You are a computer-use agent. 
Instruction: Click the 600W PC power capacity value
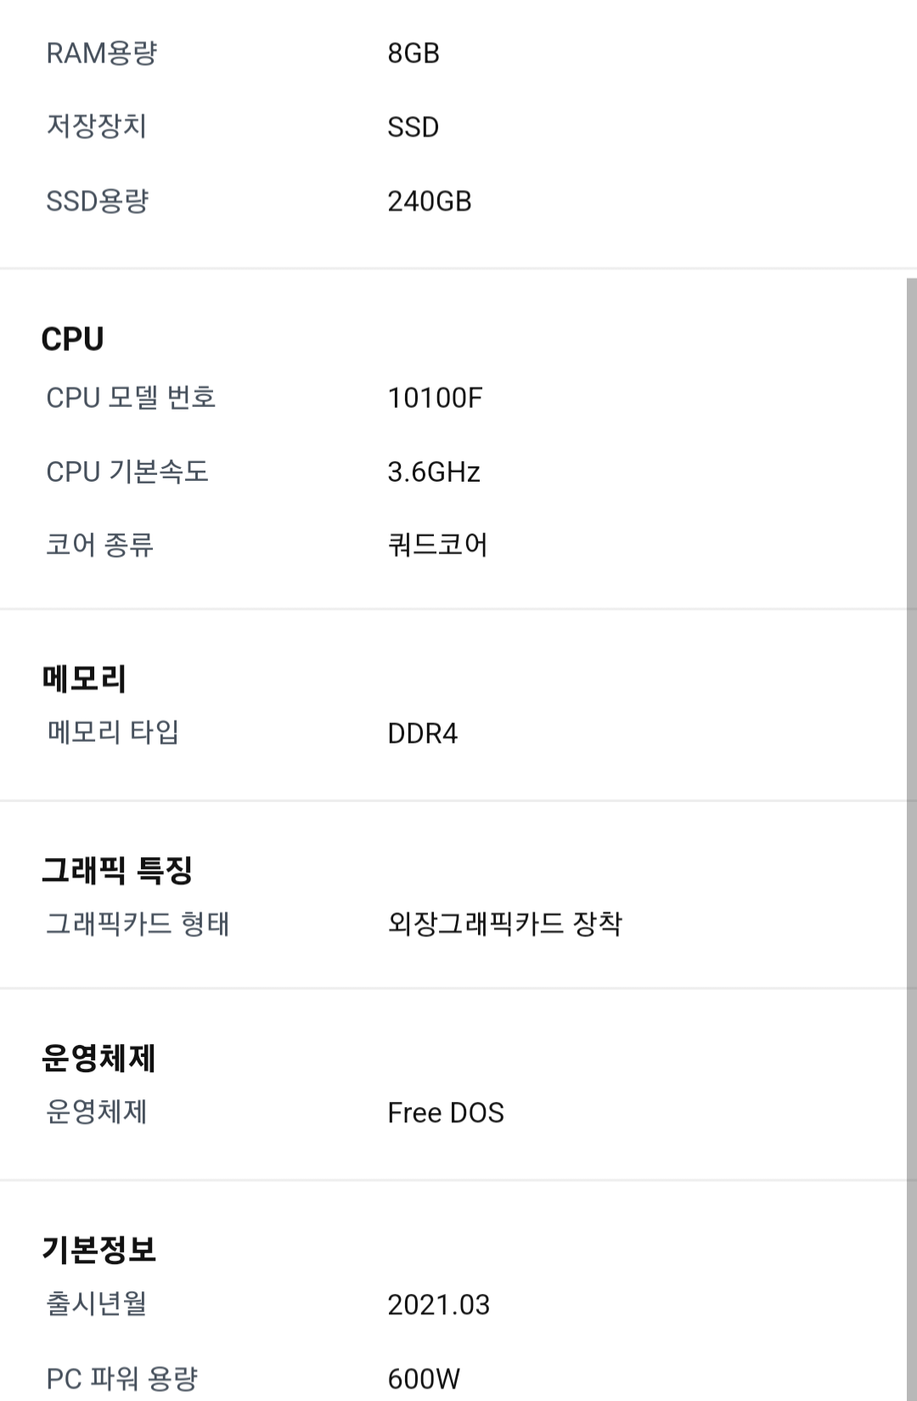[424, 1379]
